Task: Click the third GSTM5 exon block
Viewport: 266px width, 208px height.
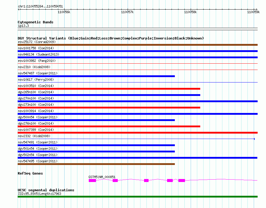Action: point(146,181)
